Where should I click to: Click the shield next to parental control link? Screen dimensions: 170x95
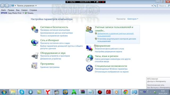pos(96,39)
